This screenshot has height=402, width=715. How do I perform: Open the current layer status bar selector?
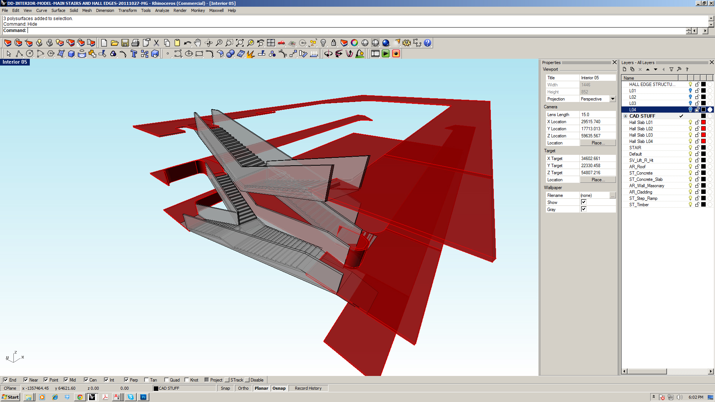[184, 388]
